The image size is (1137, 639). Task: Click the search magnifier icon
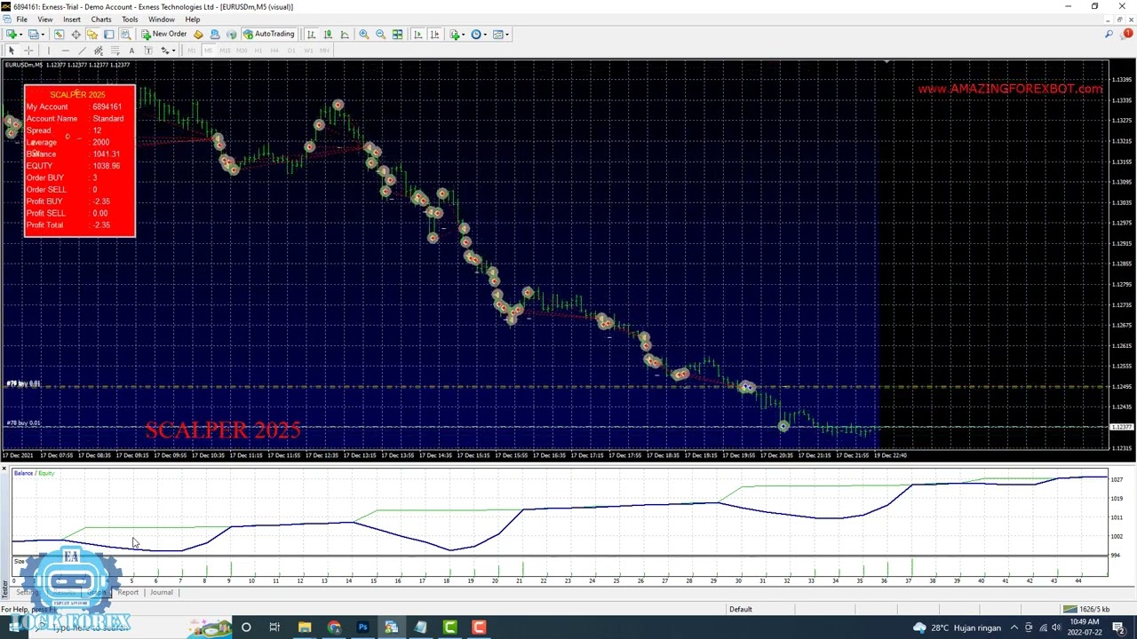[x=1109, y=34]
